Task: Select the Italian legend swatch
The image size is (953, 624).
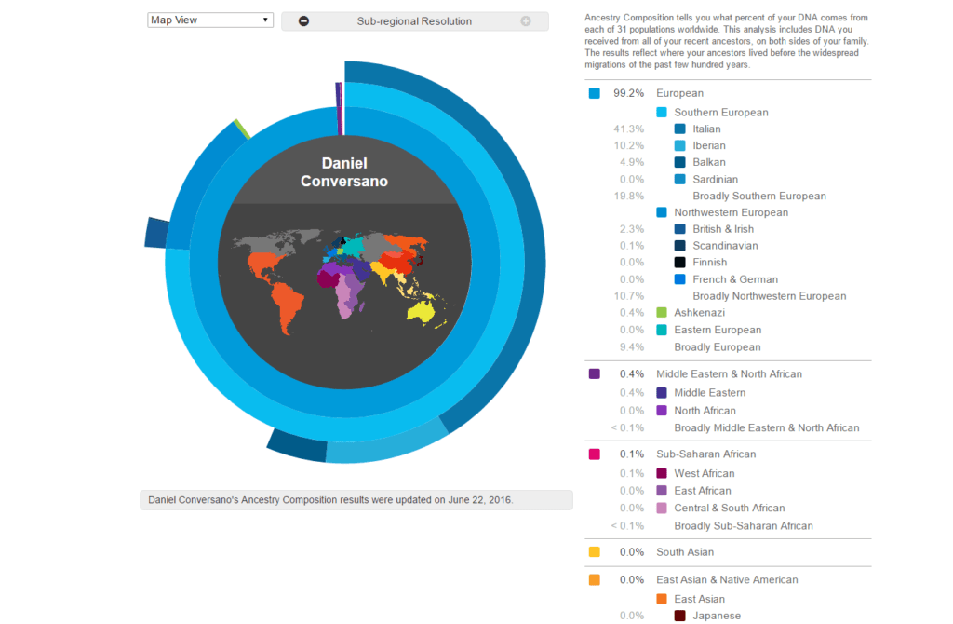Action: 680,129
